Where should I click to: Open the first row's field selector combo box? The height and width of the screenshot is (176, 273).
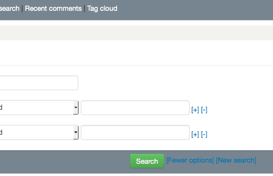(x=37, y=108)
